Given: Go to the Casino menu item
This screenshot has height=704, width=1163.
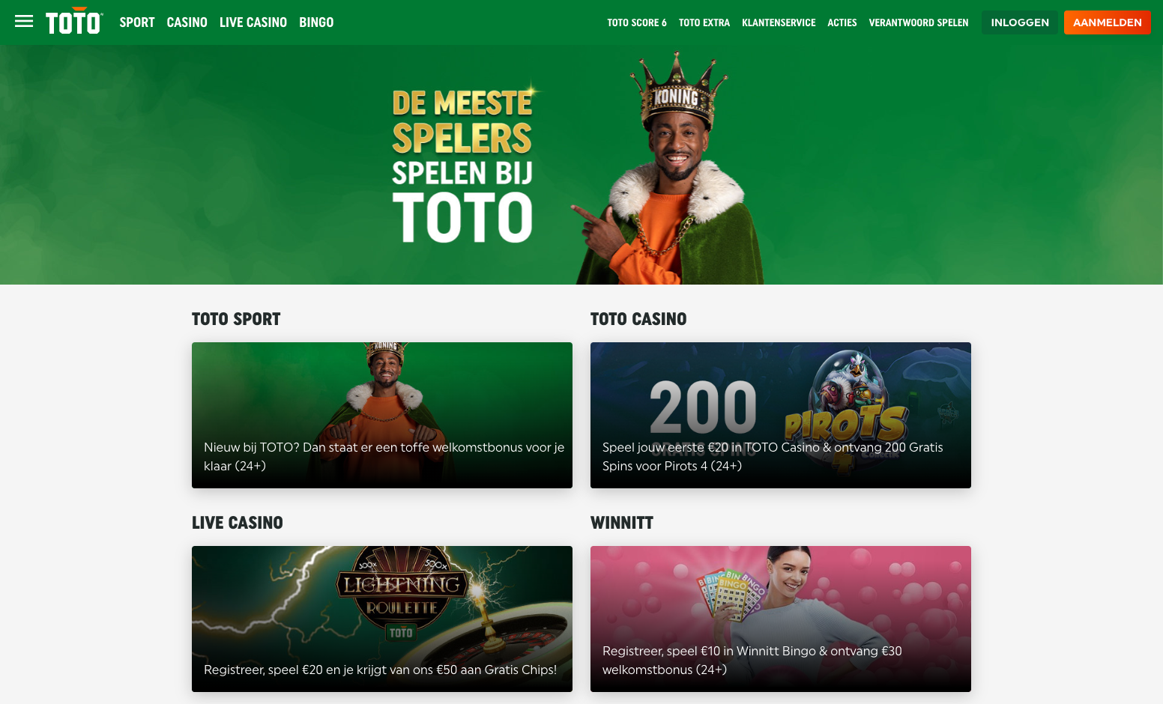Looking at the screenshot, I should click(187, 22).
